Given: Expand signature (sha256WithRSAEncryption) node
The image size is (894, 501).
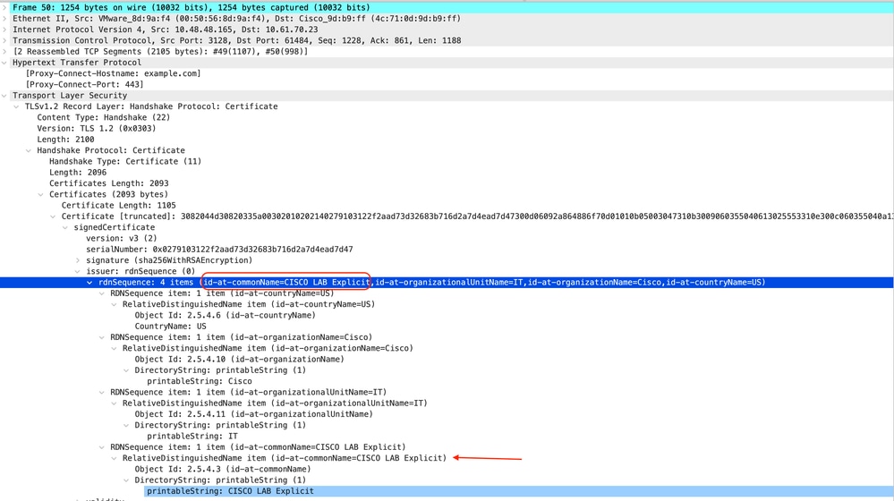Looking at the screenshot, I should (78, 260).
